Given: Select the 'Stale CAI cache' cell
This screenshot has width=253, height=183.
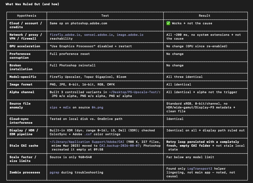Looking at the screenshot, I should coord(27,146).
